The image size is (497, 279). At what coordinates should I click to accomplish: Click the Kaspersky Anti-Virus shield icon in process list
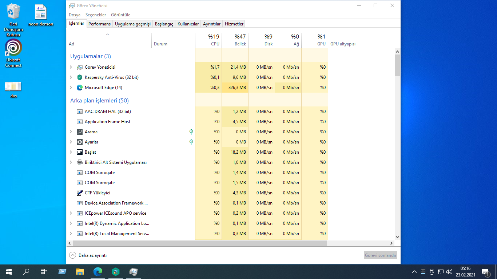pyautogui.click(x=80, y=77)
